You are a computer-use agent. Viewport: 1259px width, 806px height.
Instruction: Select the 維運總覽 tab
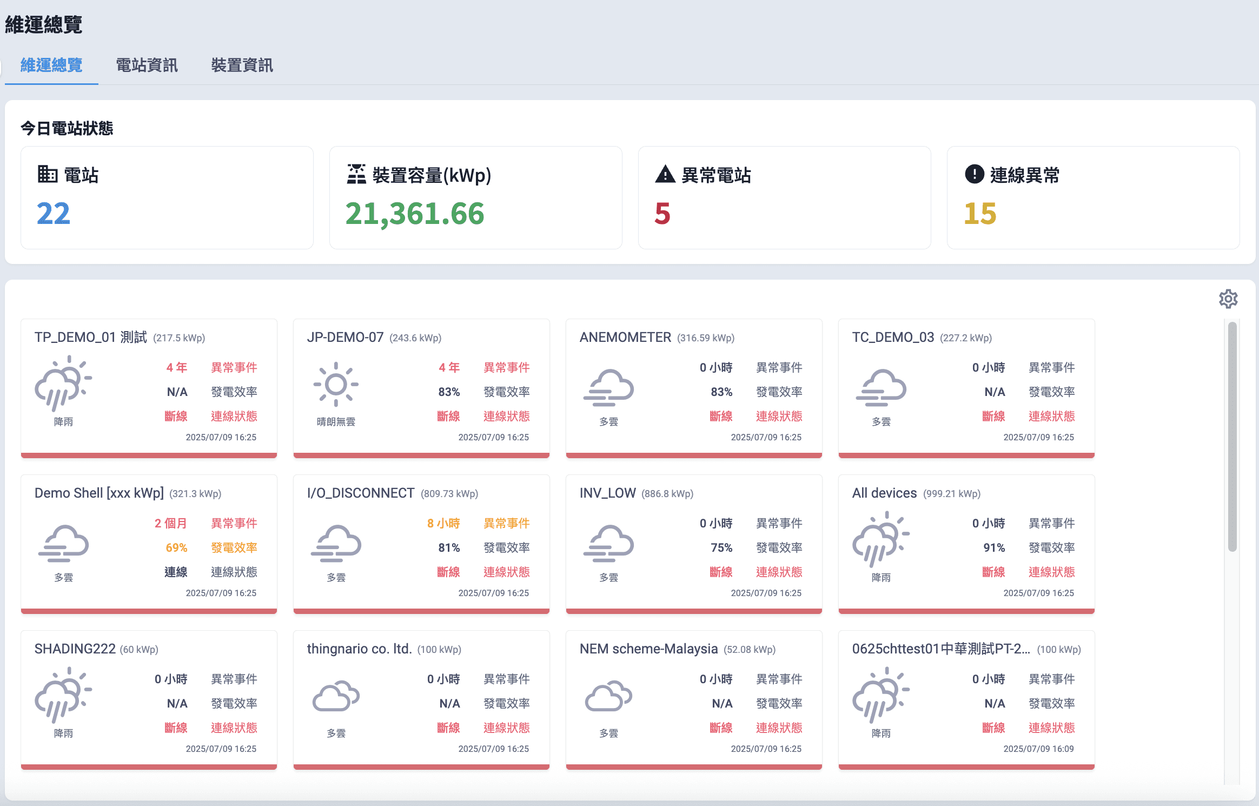click(51, 65)
